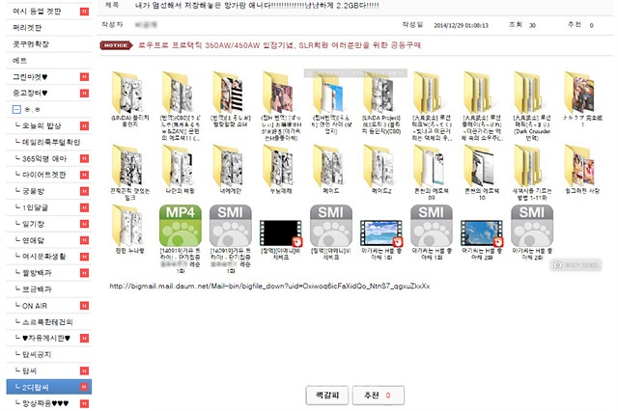Click the folder labeled with 09
The height and width of the screenshot is (411, 618).
click(x=431, y=166)
